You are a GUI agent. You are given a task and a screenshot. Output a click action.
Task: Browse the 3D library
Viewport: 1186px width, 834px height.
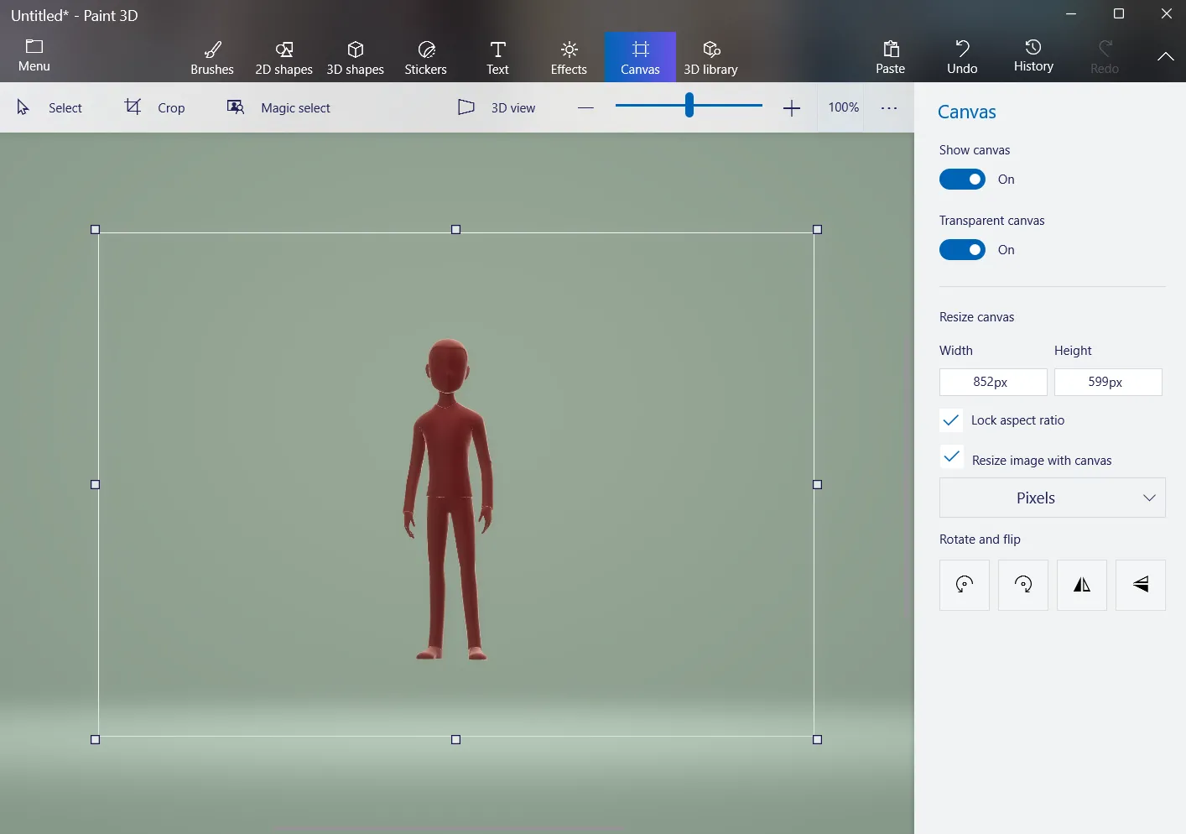(x=710, y=56)
